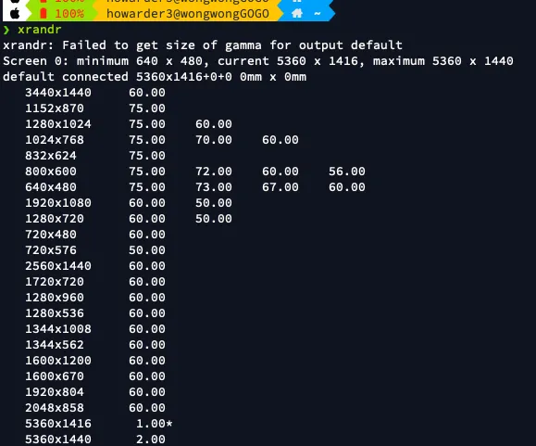Select the 1152x870 resolution entry

[55, 108]
